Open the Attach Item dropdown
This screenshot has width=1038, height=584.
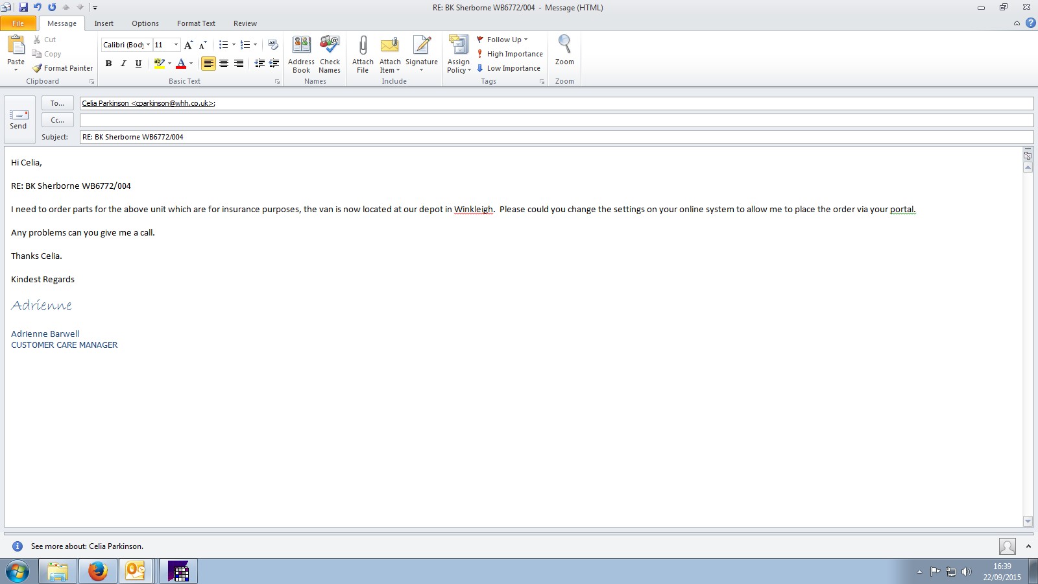point(390,55)
